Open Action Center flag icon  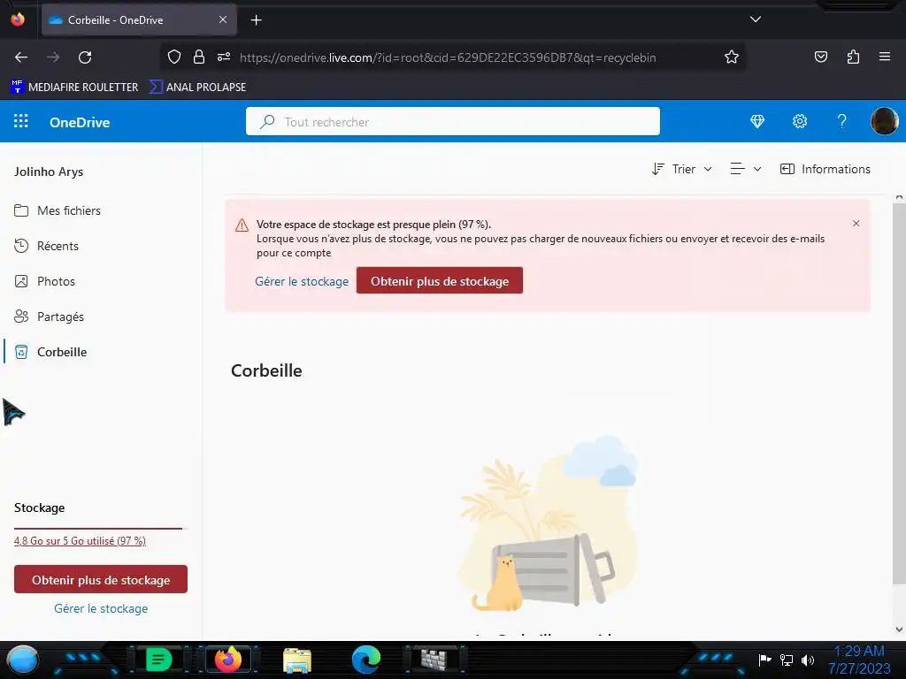click(x=764, y=660)
